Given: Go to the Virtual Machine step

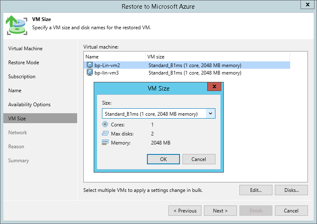Looking at the screenshot, I should tap(25, 49).
